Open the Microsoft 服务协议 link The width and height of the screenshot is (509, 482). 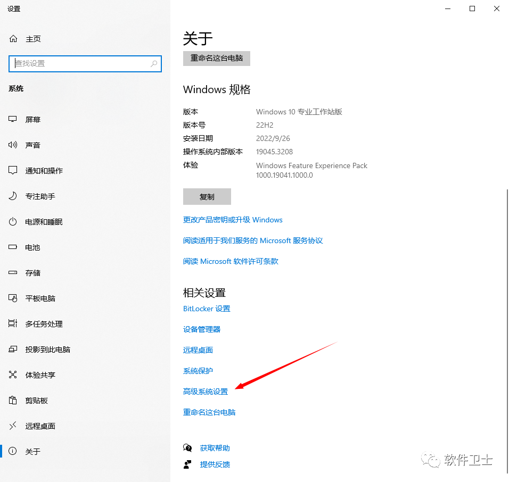coord(253,240)
